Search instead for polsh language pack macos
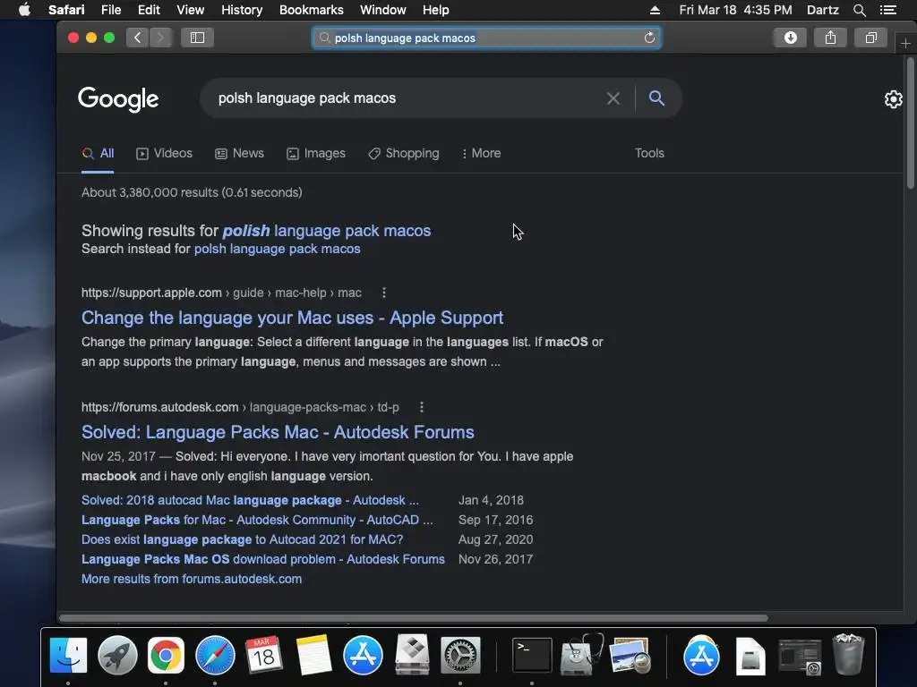The height and width of the screenshot is (687, 917). [x=278, y=249]
